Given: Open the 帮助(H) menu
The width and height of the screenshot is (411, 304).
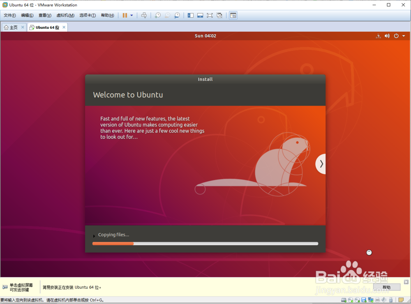Looking at the screenshot, I should coord(107,16).
